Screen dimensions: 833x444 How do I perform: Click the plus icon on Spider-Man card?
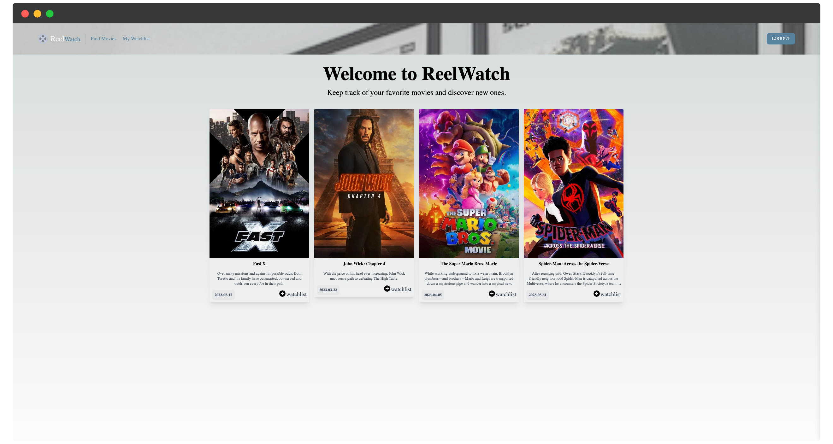tap(597, 293)
